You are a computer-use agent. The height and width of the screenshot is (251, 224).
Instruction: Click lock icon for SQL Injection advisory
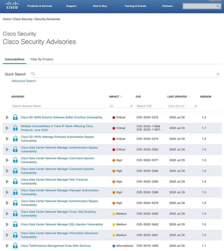(x=15, y=224)
